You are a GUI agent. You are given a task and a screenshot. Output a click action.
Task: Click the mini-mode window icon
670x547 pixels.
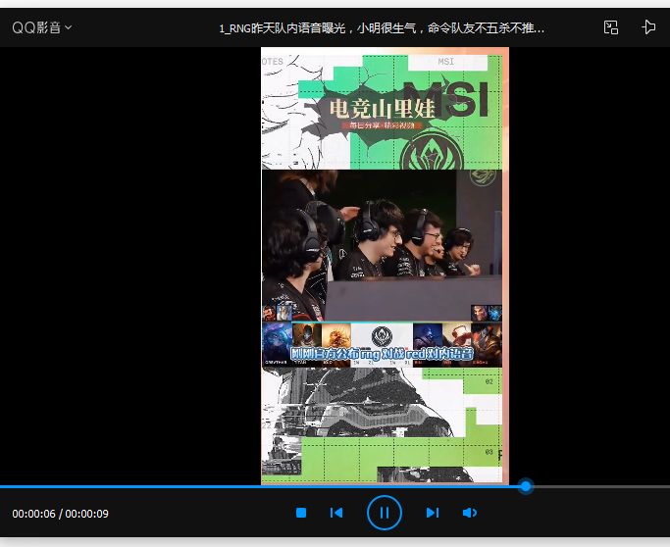tap(610, 27)
